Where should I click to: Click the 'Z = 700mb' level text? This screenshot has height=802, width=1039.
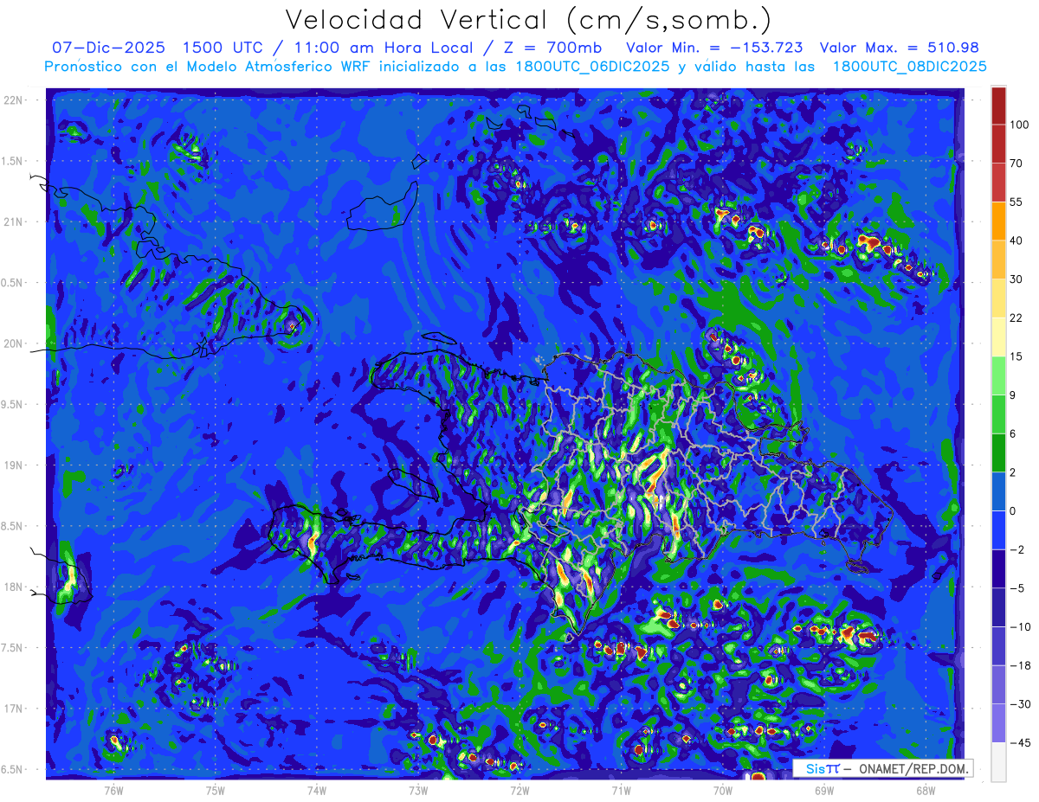(553, 48)
